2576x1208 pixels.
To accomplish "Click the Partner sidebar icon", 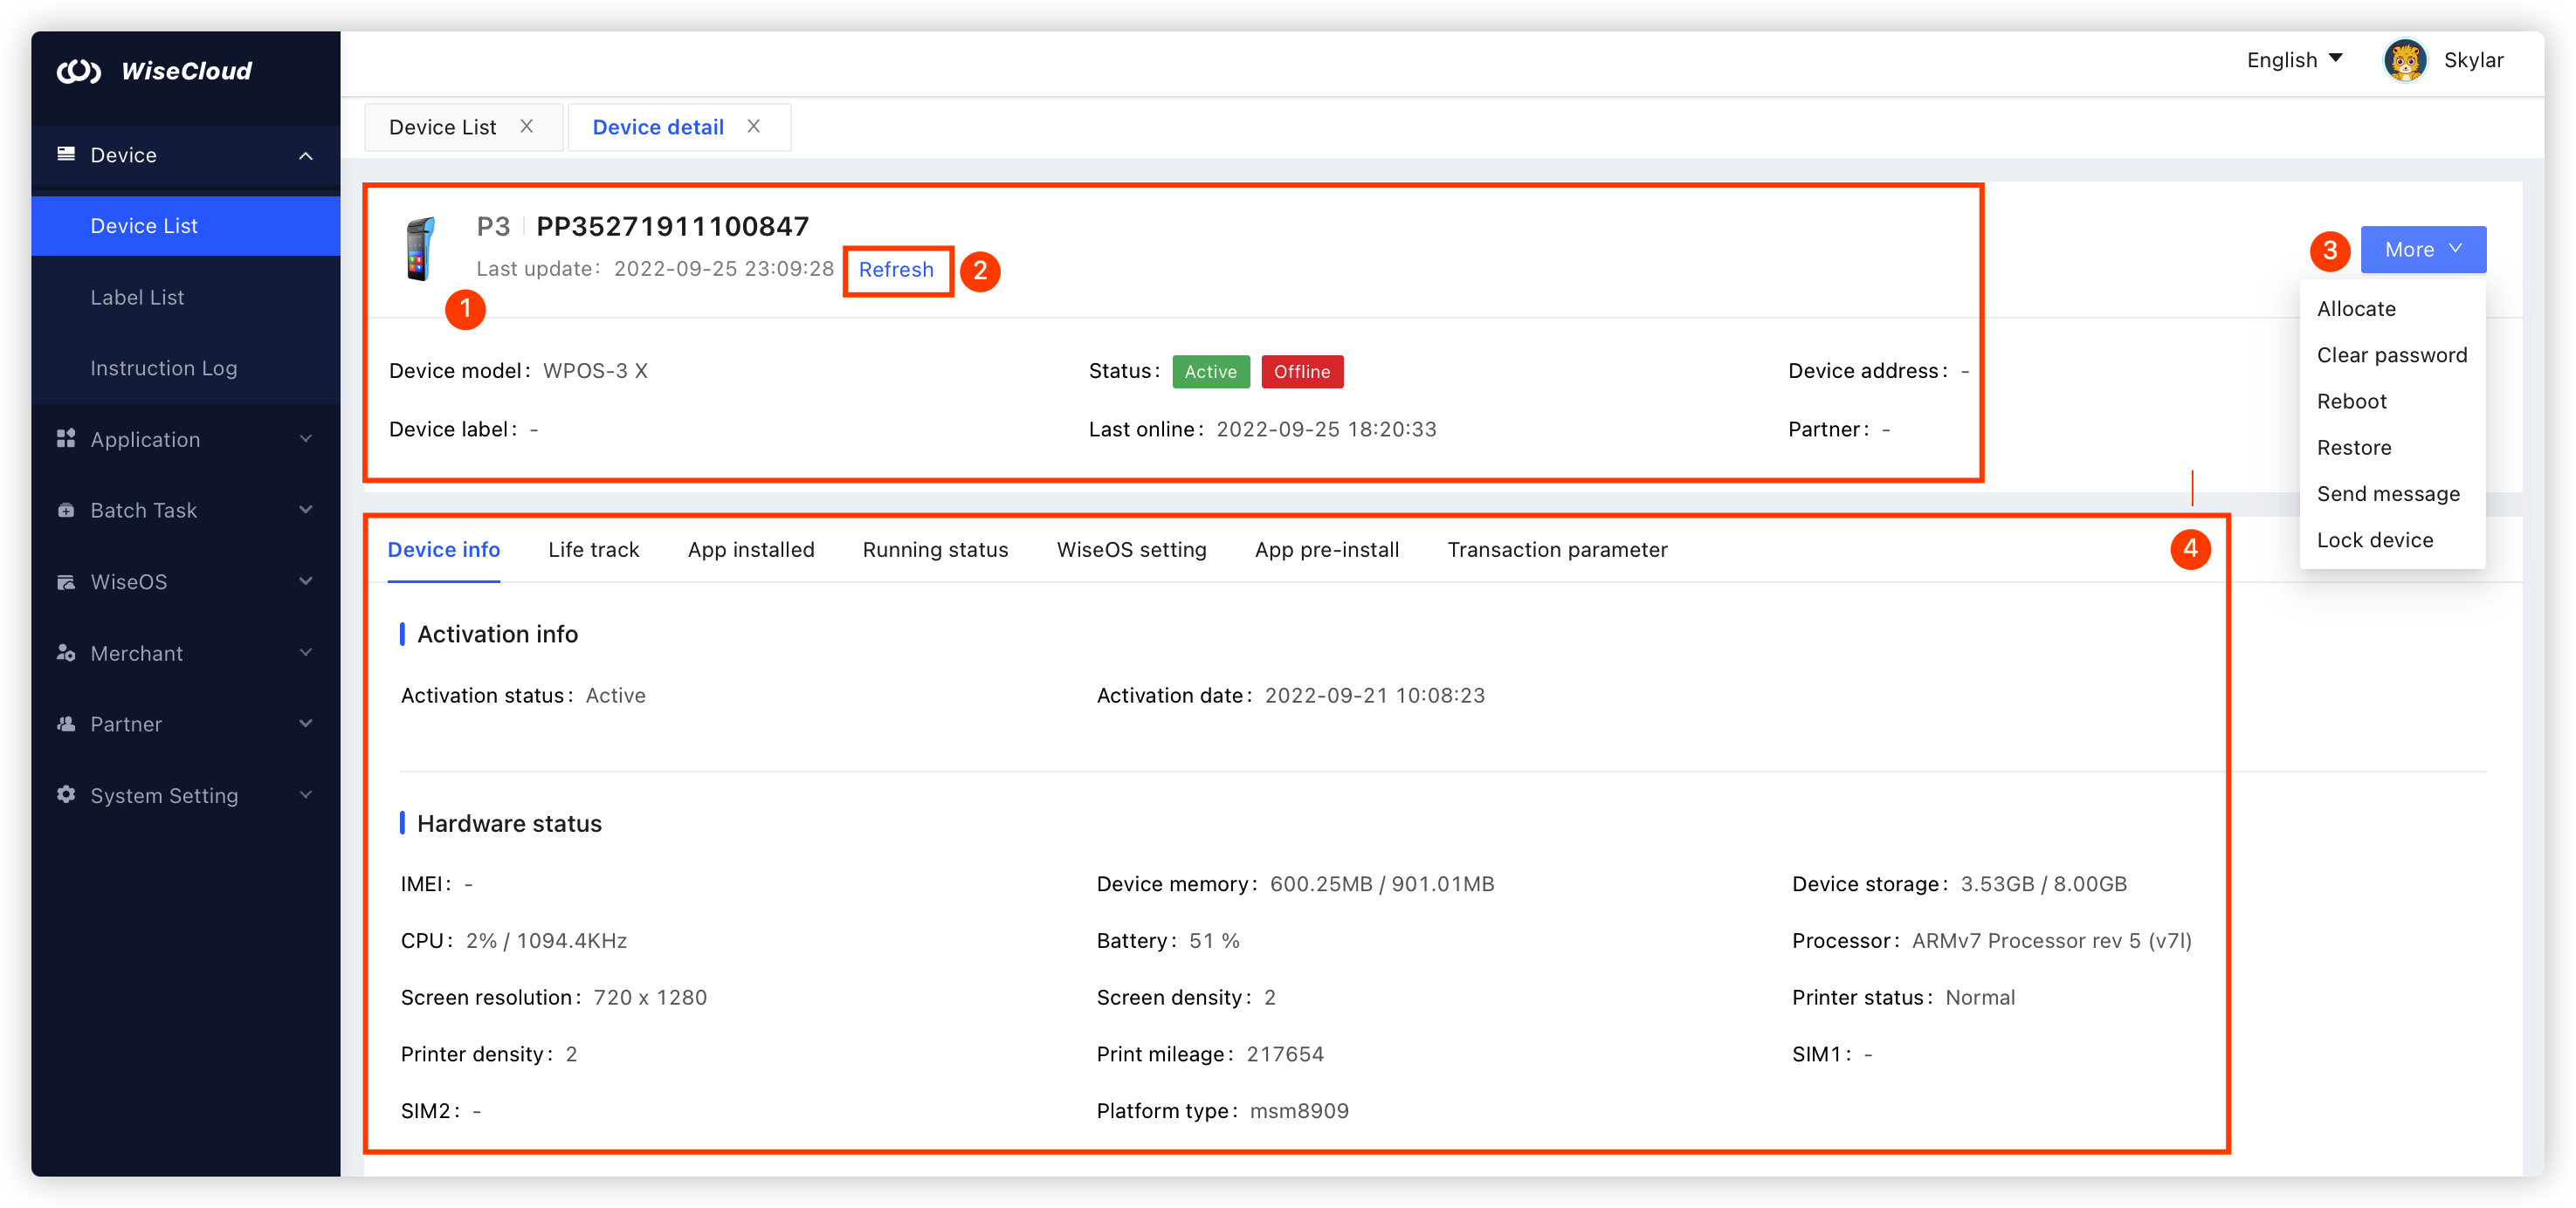I will (66, 724).
